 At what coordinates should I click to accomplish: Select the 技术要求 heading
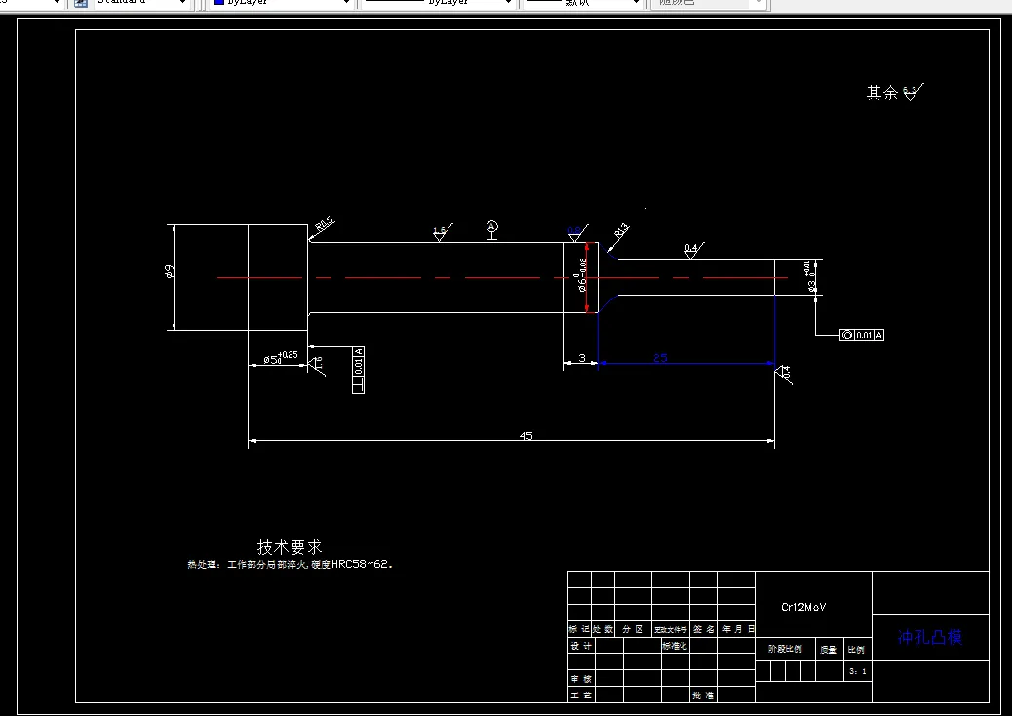pyautogui.click(x=290, y=547)
